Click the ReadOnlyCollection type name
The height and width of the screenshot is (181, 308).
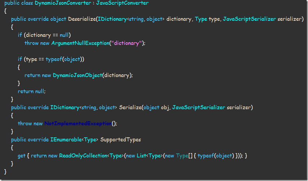click(x=83, y=156)
